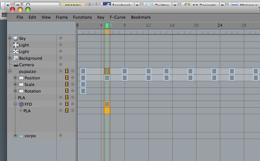Click filmstrip icon in Rotation row

pyautogui.click(x=67, y=91)
